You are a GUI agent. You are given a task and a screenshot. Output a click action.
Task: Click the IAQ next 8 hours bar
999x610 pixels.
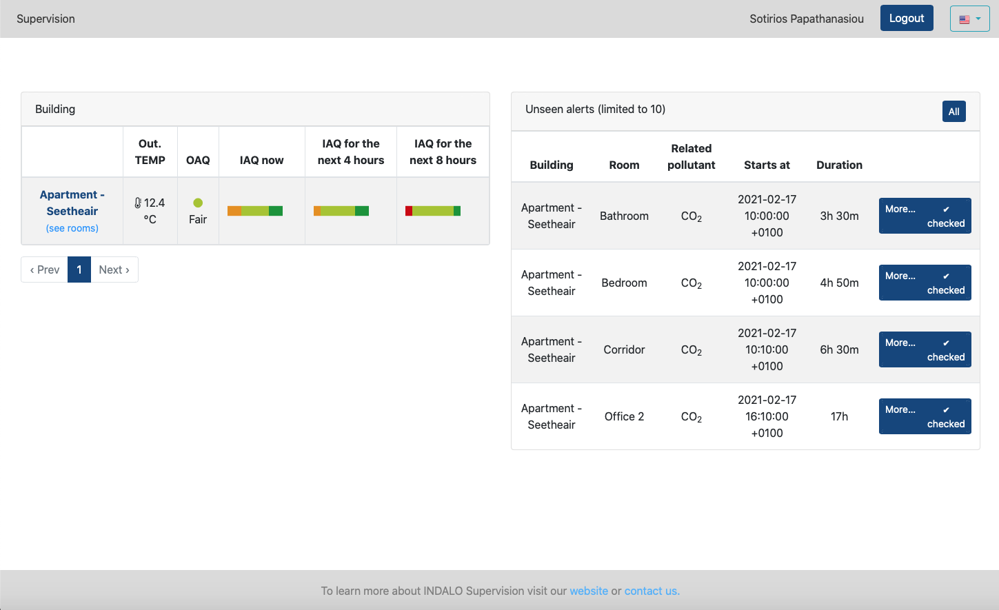tap(433, 211)
